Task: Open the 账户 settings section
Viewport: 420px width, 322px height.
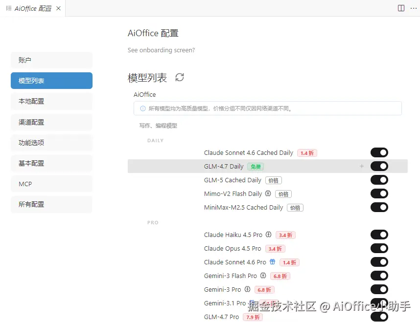Action: pyautogui.click(x=51, y=60)
